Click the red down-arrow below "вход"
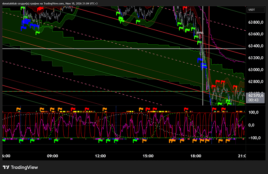This screenshot has width=268, height=174. pos(200,37)
